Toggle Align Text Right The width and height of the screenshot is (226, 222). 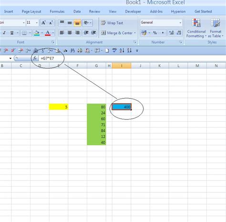[77, 33]
